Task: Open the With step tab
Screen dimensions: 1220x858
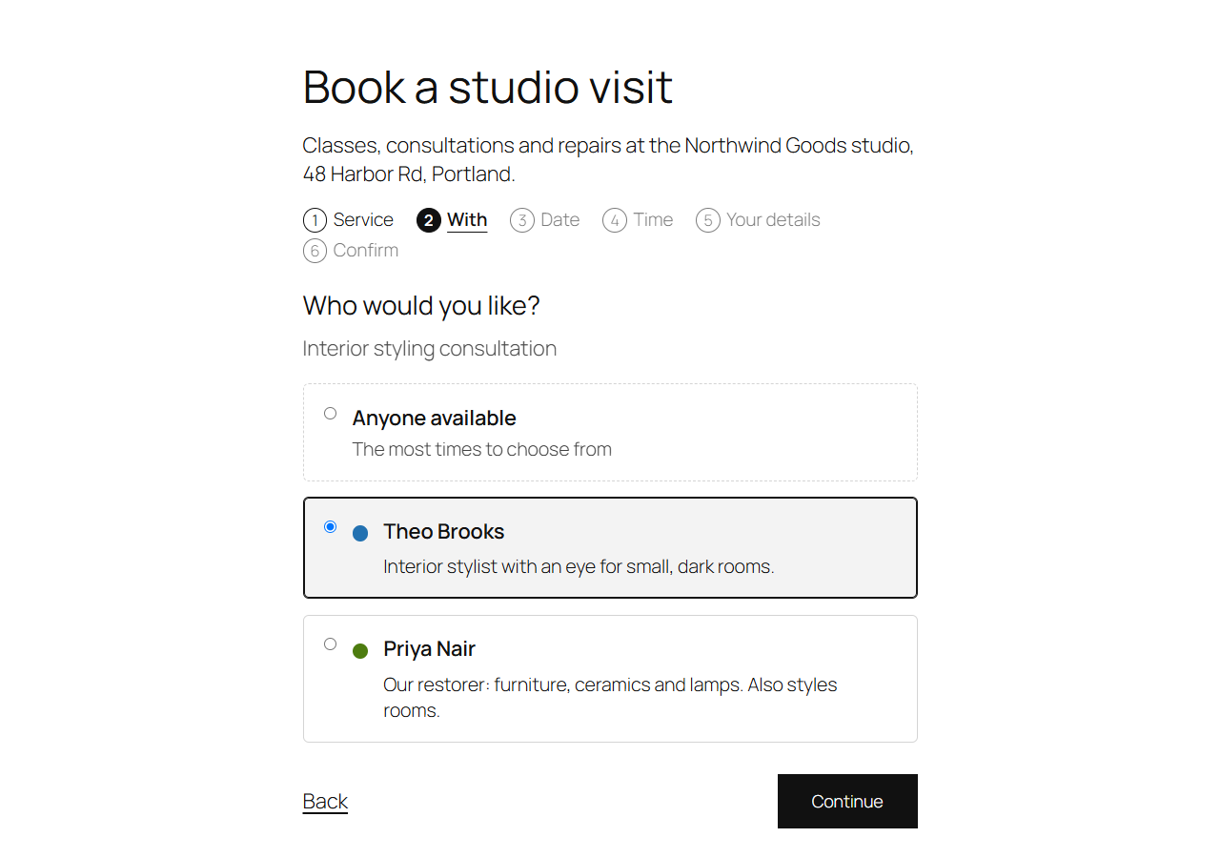Action: [x=452, y=220]
